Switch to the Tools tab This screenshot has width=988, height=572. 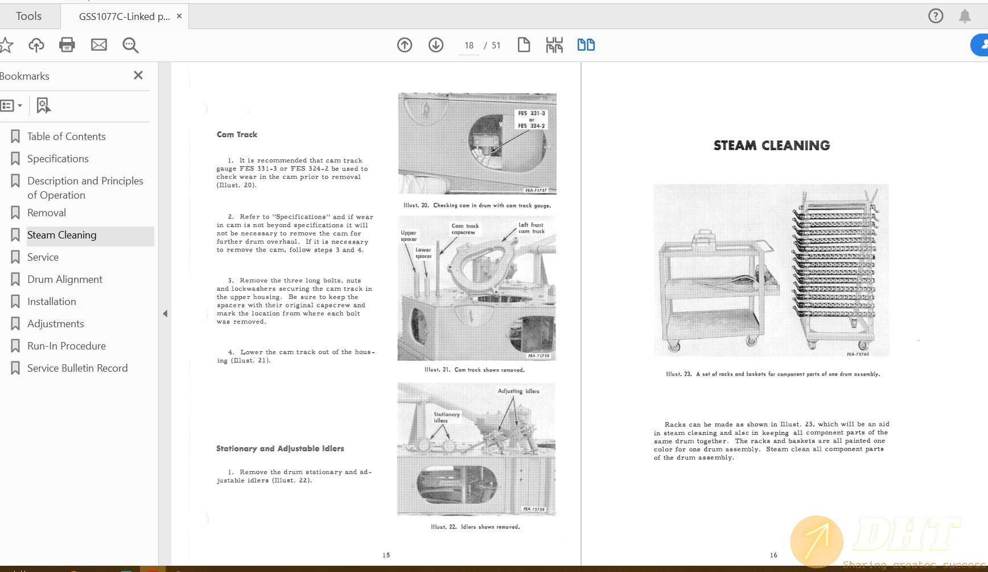[28, 15]
